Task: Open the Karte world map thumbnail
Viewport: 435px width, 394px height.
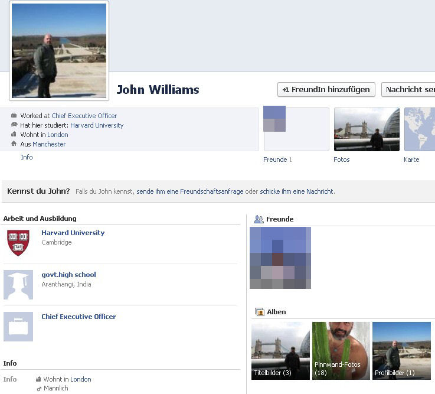Action: coord(420,129)
